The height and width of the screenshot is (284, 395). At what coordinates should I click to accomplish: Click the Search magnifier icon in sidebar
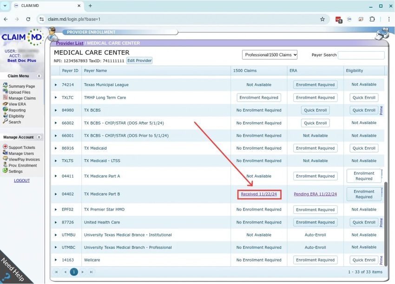(x=5, y=121)
